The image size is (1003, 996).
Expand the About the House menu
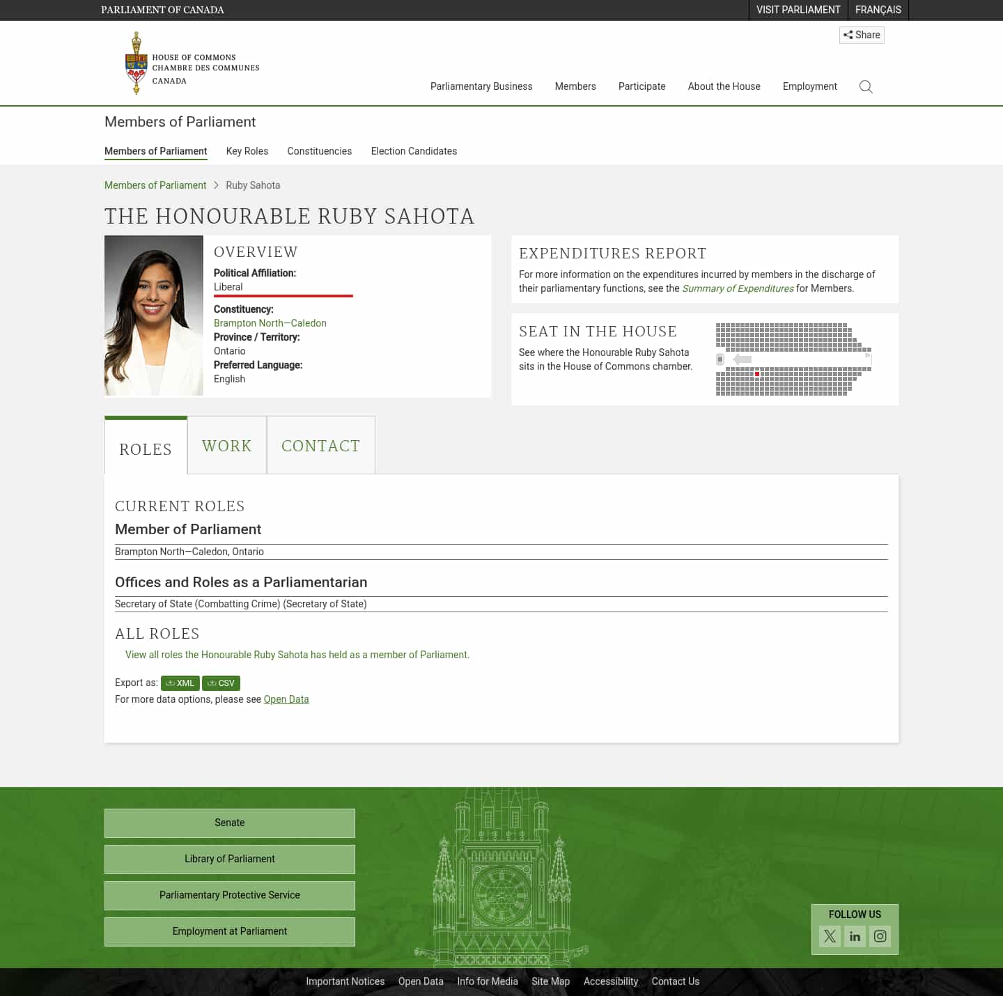point(724,86)
